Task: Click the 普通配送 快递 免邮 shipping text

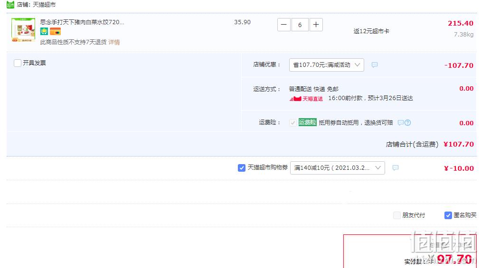Action: click(x=313, y=89)
